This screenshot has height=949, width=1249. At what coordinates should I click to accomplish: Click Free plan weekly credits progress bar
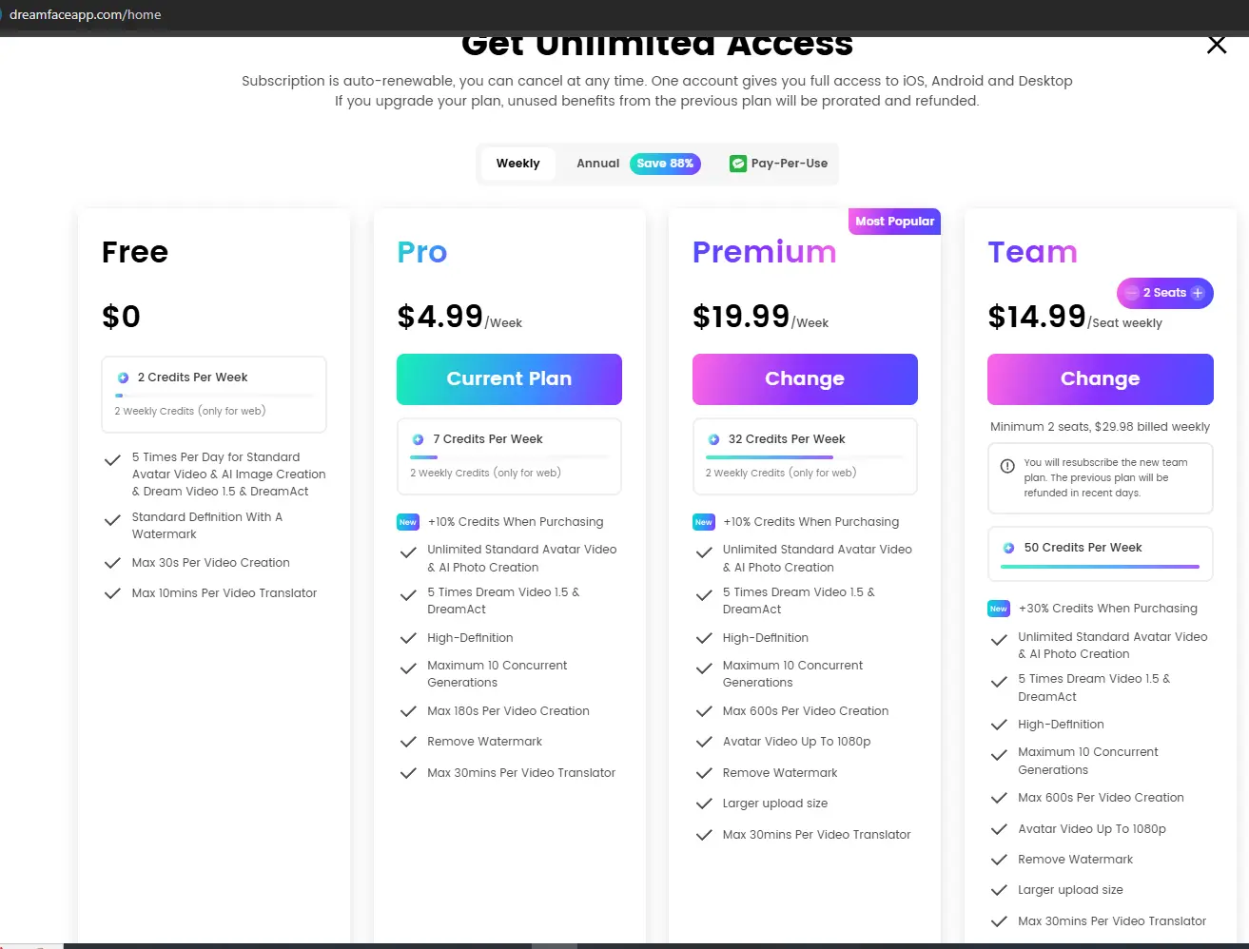click(215, 395)
